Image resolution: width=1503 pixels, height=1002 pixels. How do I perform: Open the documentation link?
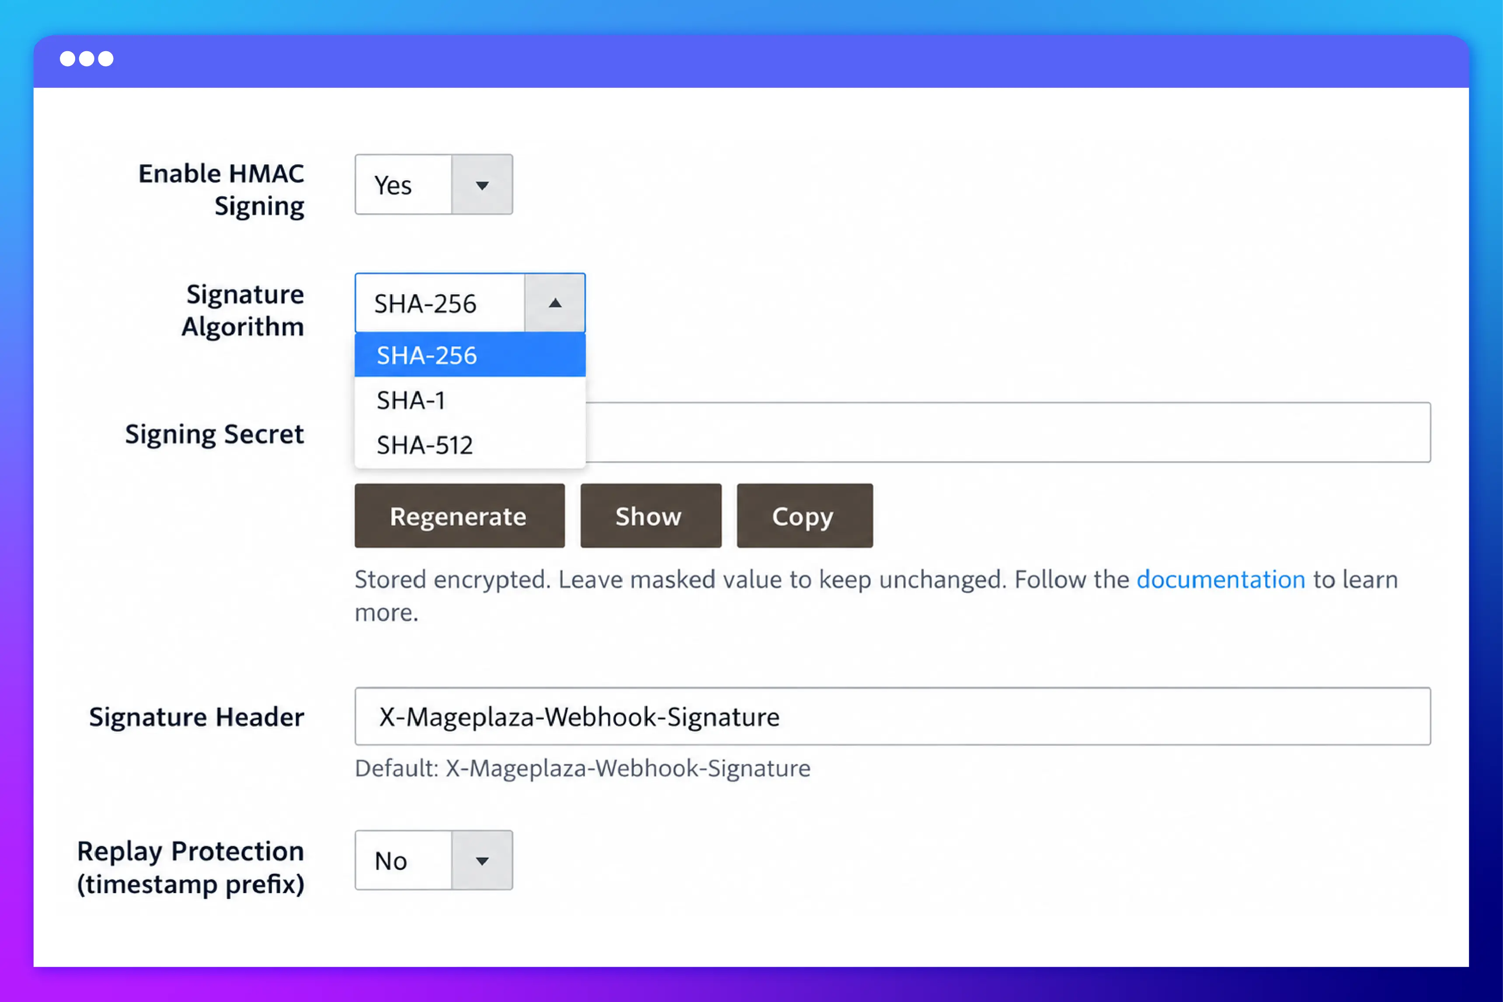[x=1221, y=580]
